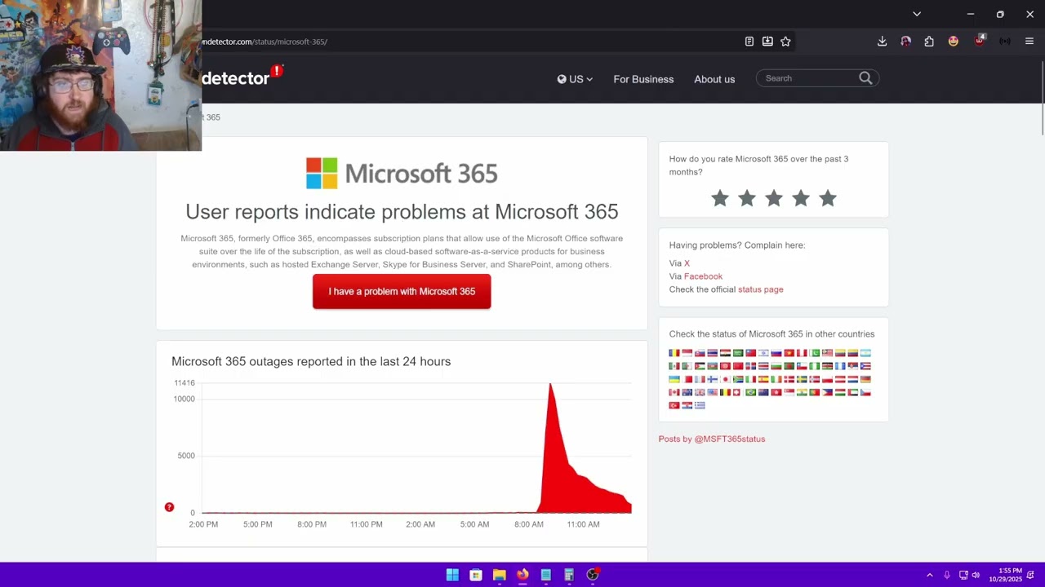Click the taskbar volume speaker icon

pos(976,576)
